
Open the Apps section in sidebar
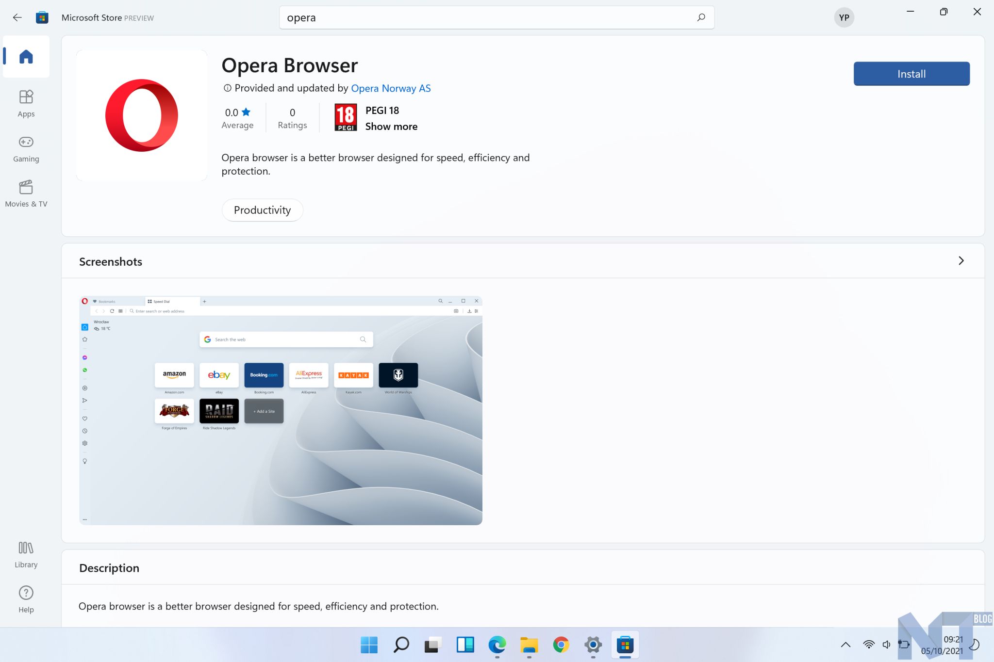26,103
